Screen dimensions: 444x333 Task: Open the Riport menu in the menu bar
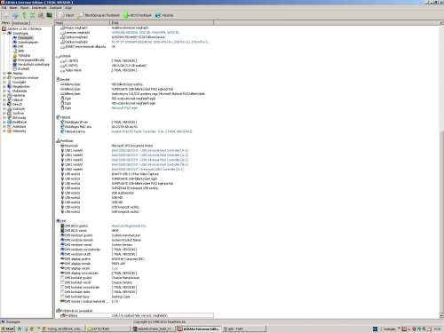(25, 8)
